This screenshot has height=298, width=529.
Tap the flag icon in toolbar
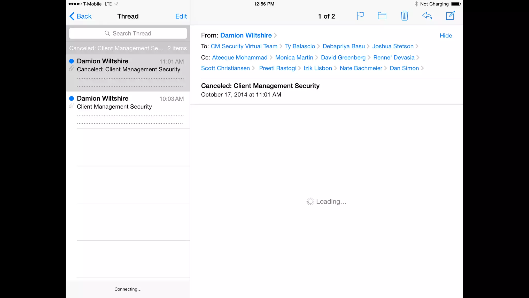click(360, 16)
